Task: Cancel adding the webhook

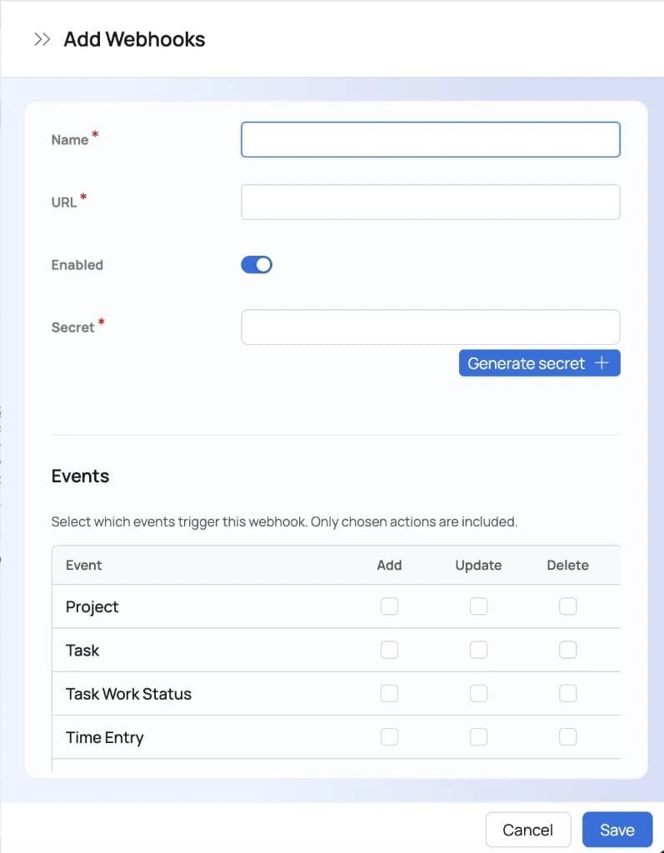Action: coord(528,830)
